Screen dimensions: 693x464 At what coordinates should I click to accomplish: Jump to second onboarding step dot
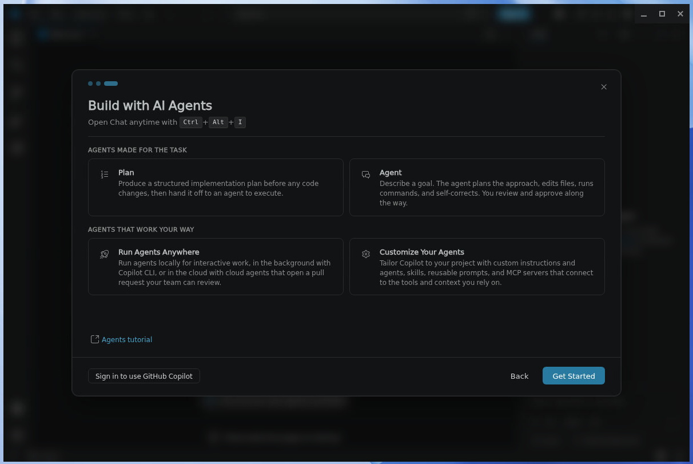[98, 84]
